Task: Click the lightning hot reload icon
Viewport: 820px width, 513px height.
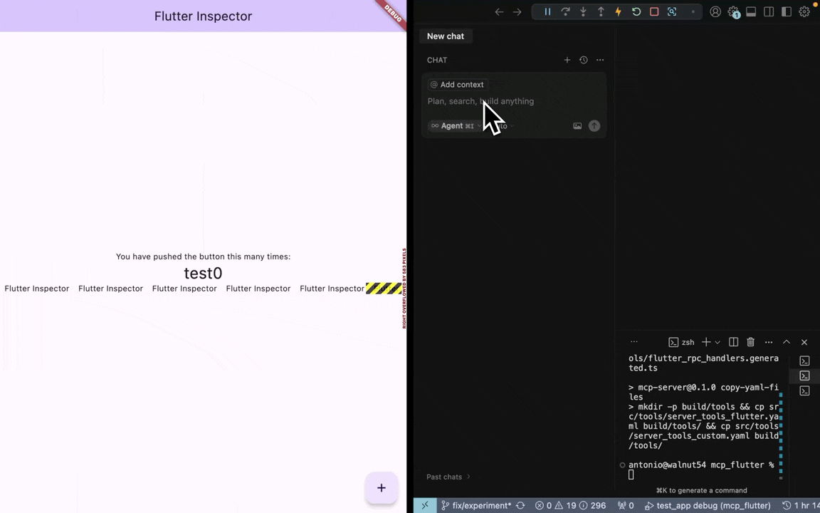Action: point(618,11)
